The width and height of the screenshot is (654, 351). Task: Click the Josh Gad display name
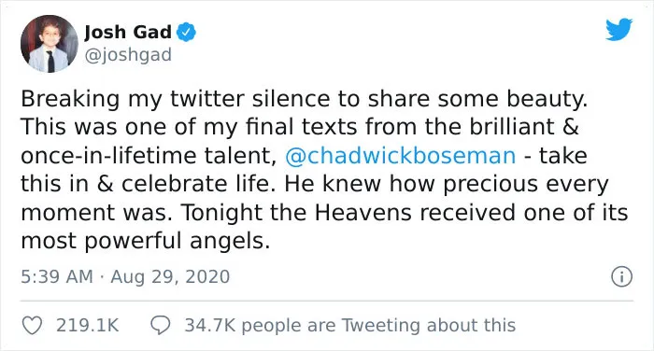pos(128,32)
